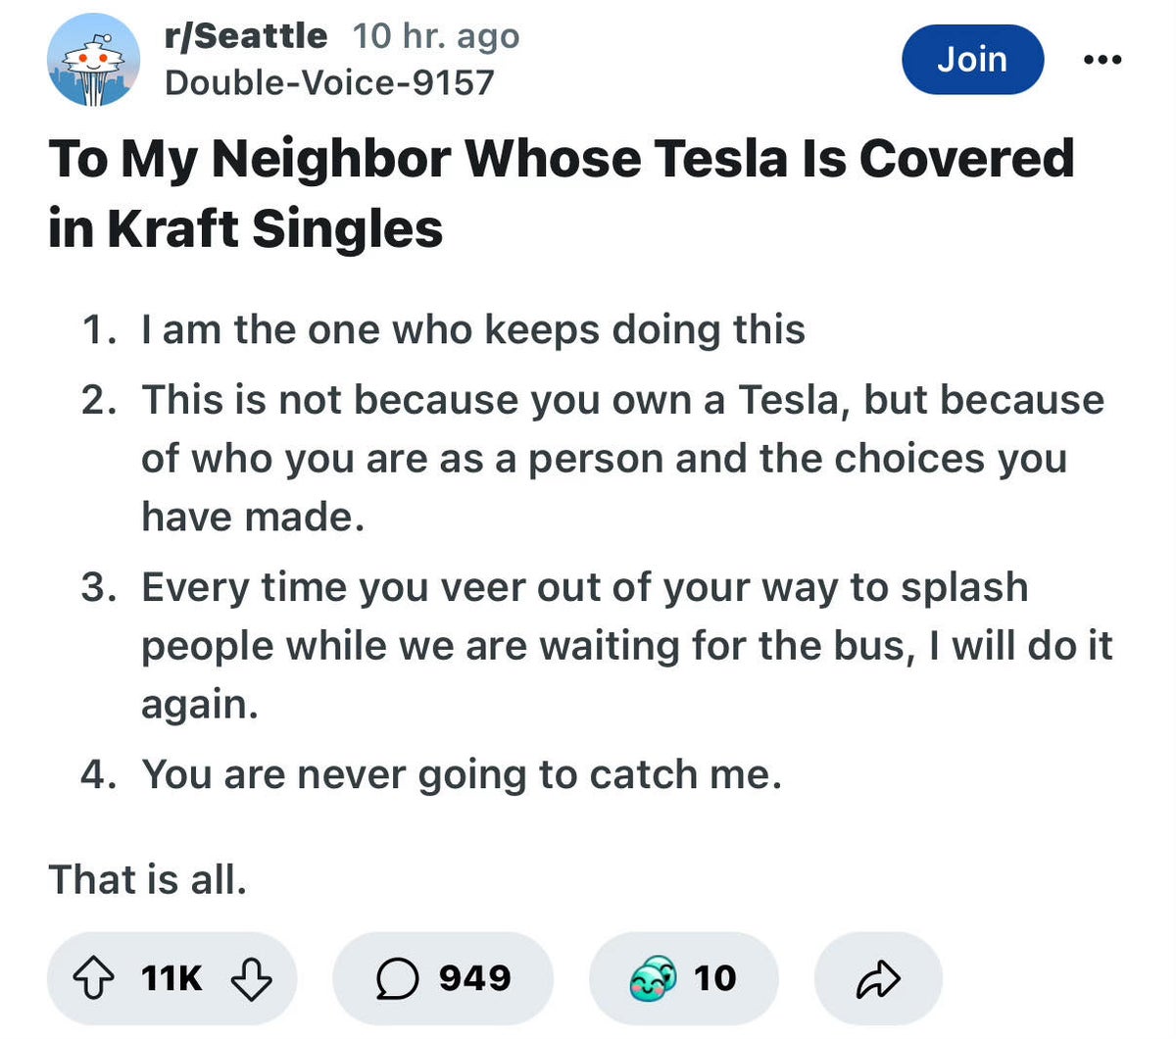This screenshot has width=1176, height=1039.
Task: Open the Double-Voice-9157 user profile
Action: (329, 82)
